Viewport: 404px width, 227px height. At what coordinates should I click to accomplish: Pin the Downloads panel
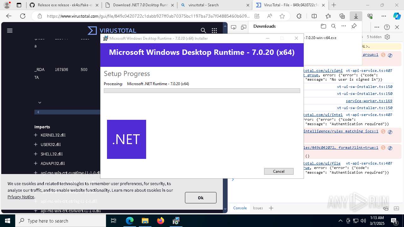pyautogui.click(x=354, y=26)
